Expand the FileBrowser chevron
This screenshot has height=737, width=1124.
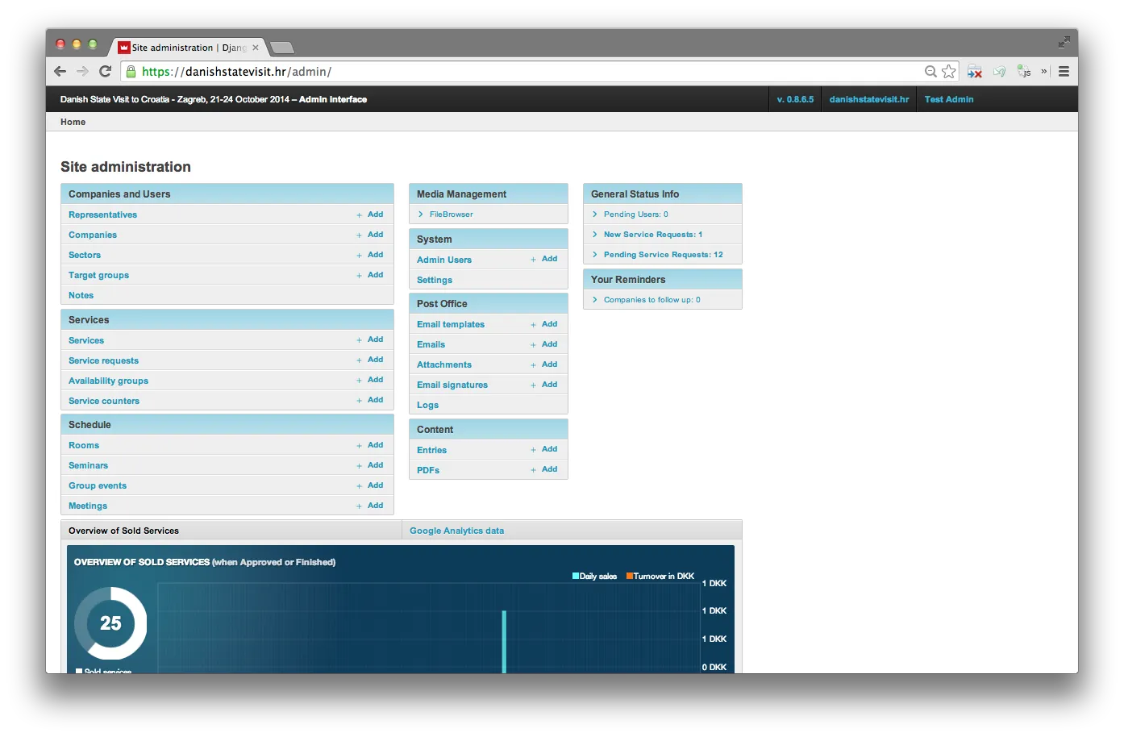420,214
